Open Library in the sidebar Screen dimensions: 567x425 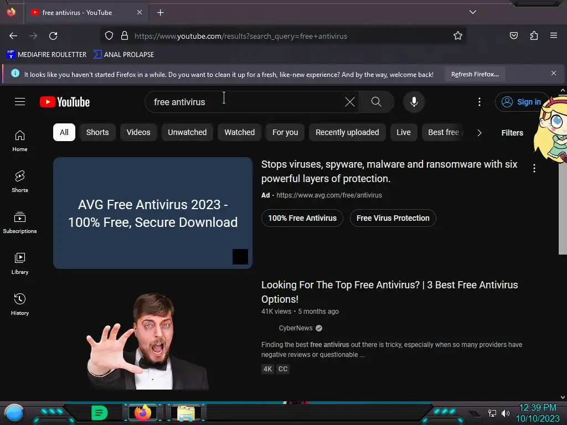coord(20,264)
